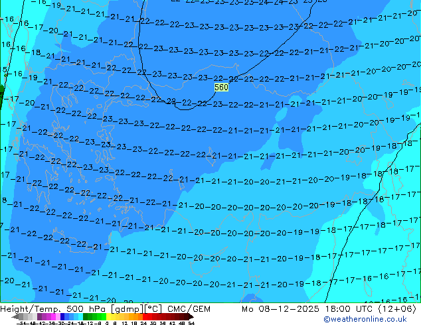Image resolution: width=421 pixels, height=325 pixels.
Task: Click the 'CMC/GEM' model name label
Action: (x=189, y=309)
